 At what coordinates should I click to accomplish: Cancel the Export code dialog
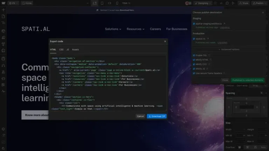click(x=140, y=116)
